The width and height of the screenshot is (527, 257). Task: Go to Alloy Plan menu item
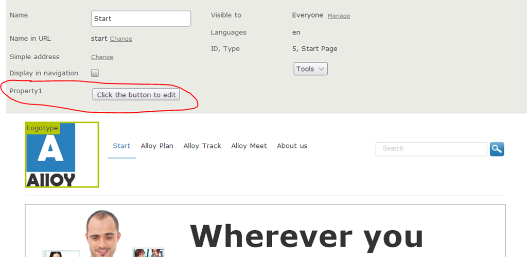(157, 146)
